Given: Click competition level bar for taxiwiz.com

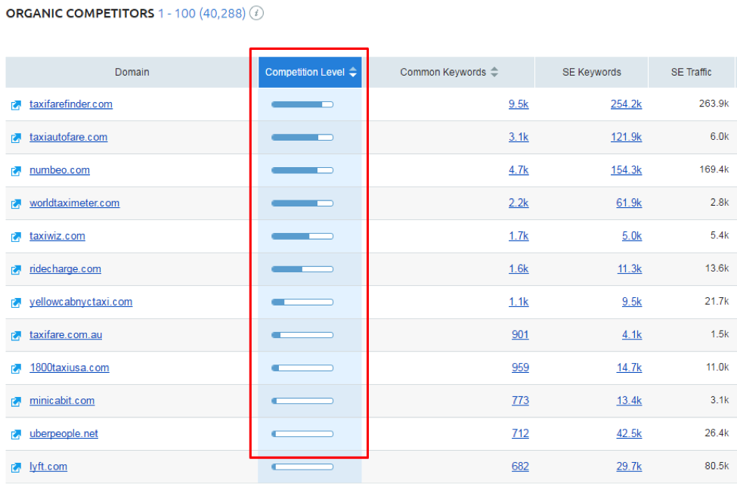Looking at the screenshot, I should click(302, 236).
